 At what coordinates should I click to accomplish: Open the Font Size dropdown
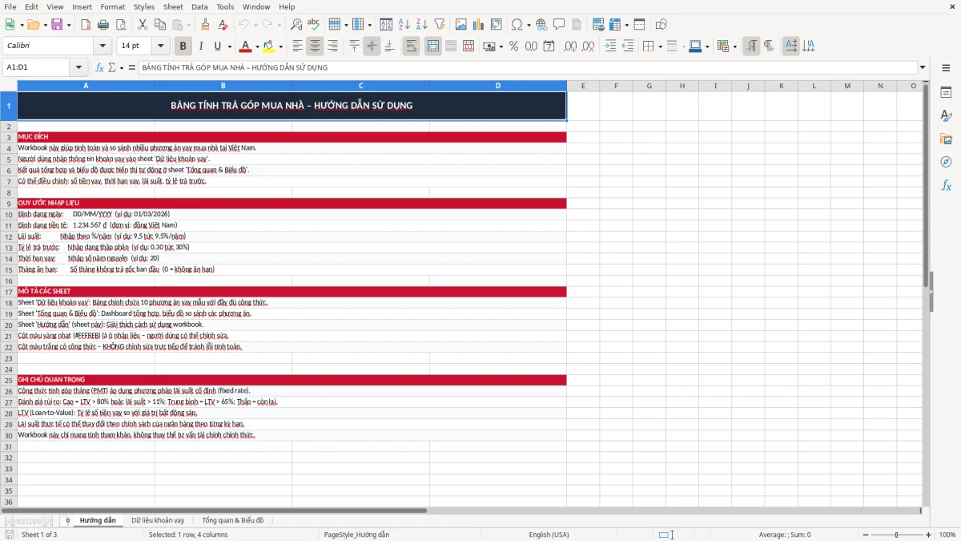coord(161,46)
